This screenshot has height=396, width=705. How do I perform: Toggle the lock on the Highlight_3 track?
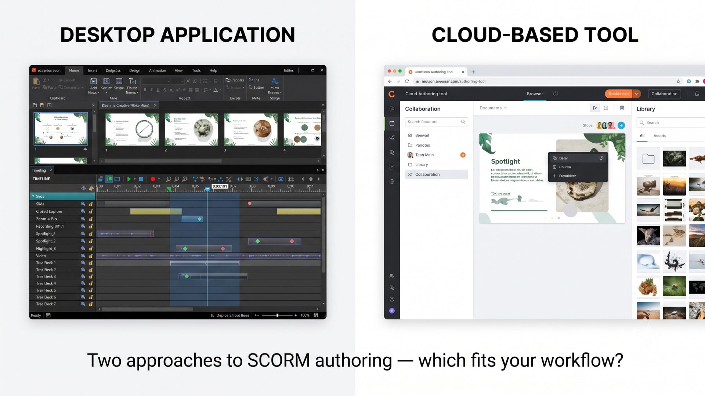[x=91, y=249]
